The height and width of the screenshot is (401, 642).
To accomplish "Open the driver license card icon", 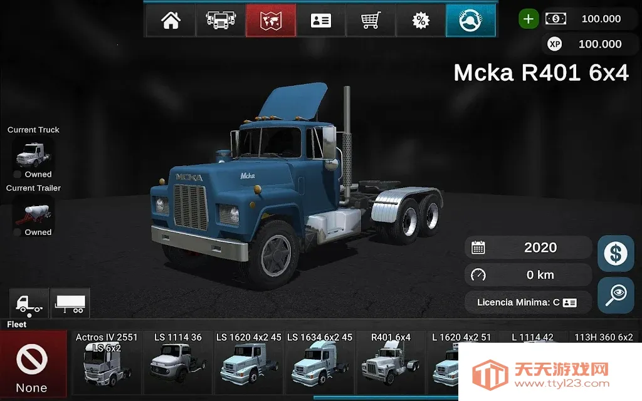I will pyautogui.click(x=321, y=21).
